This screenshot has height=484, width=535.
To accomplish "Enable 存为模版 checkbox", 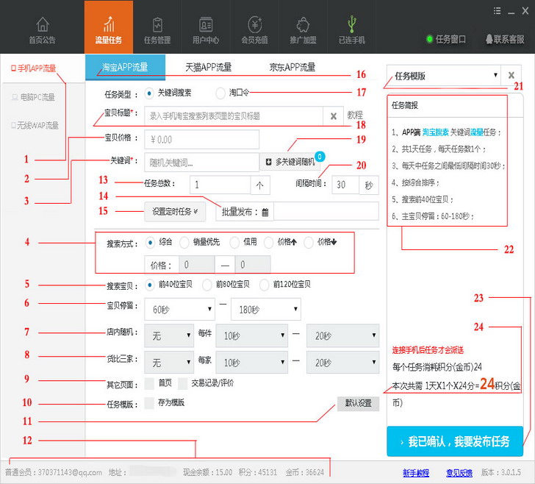I will (x=149, y=403).
